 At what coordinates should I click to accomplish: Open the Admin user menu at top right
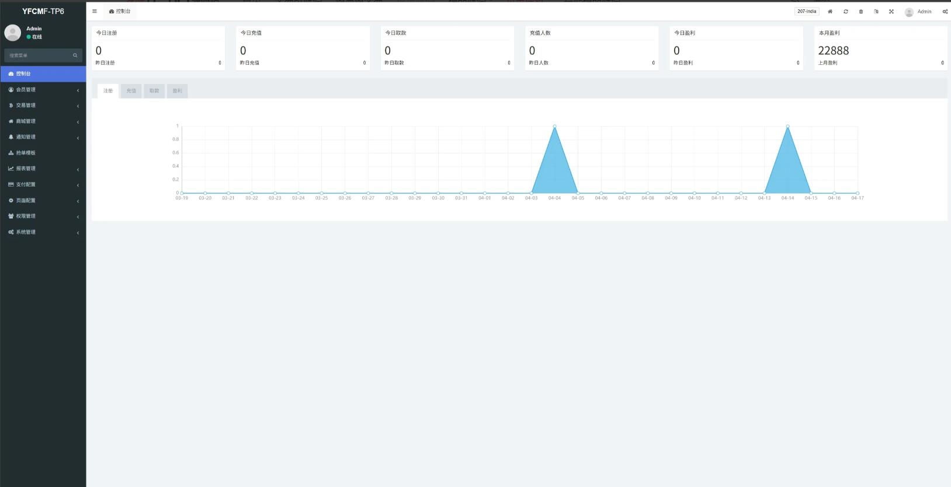click(x=918, y=12)
